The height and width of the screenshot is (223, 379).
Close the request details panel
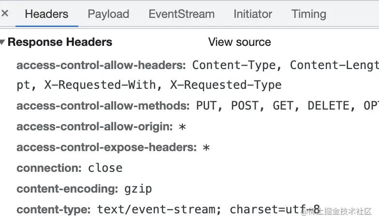click(5, 14)
